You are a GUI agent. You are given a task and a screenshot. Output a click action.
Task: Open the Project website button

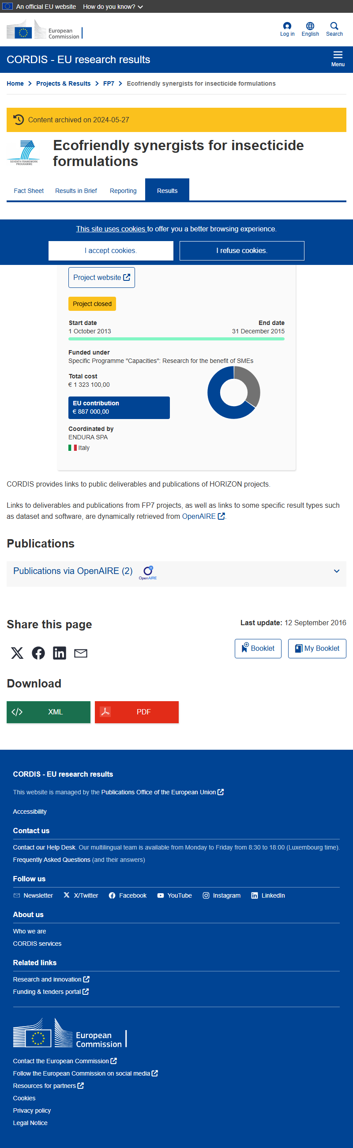click(x=101, y=277)
